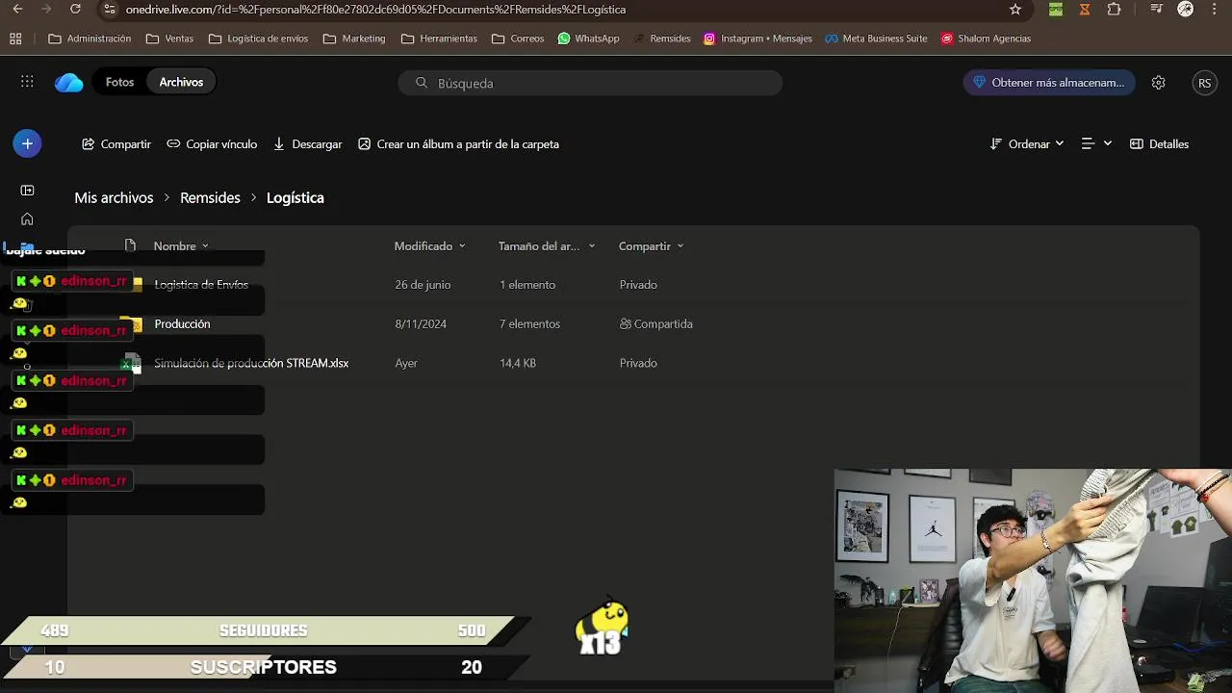Click the 8/11/2024 modified date

pos(421,324)
